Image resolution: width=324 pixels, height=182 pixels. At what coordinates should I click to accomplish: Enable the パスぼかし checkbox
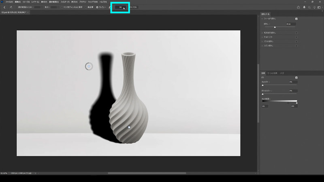[x=296, y=42]
